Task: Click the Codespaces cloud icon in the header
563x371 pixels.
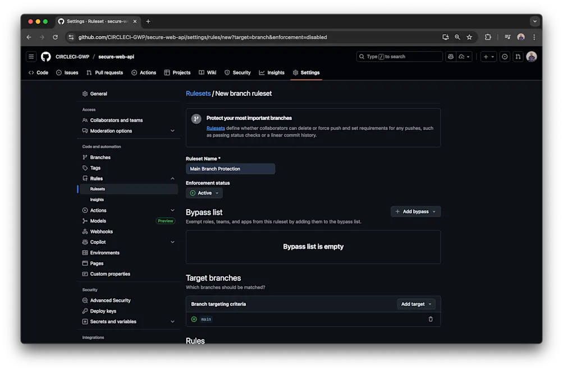Action: click(462, 57)
